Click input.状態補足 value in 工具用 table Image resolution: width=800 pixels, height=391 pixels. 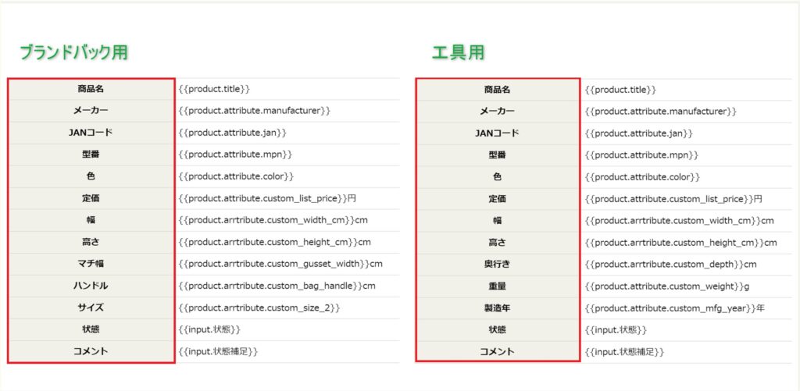pos(624,352)
